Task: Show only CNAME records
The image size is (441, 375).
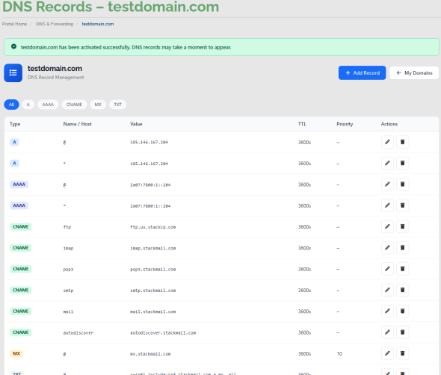Action: (x=74, y=105)
